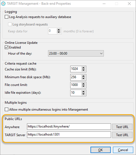Increase Minimum free disk space value
Viewport: 136px width, 155px height.
pos(83,76)
